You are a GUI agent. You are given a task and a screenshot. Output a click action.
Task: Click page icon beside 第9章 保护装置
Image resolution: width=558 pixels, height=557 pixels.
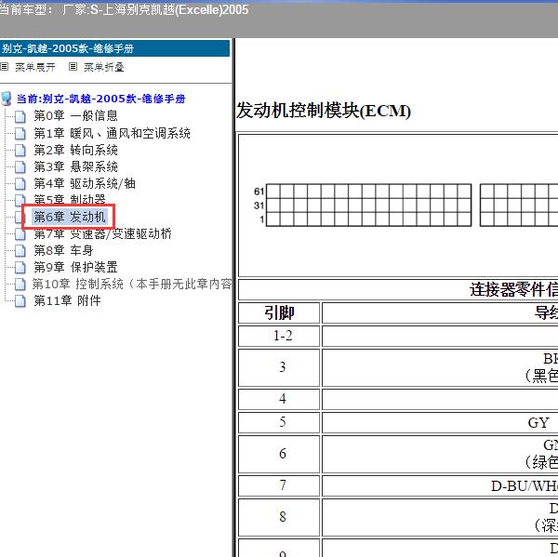click(20, 268)
